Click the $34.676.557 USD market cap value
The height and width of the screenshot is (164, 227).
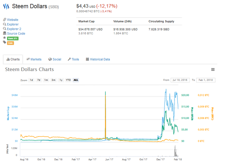90,29
